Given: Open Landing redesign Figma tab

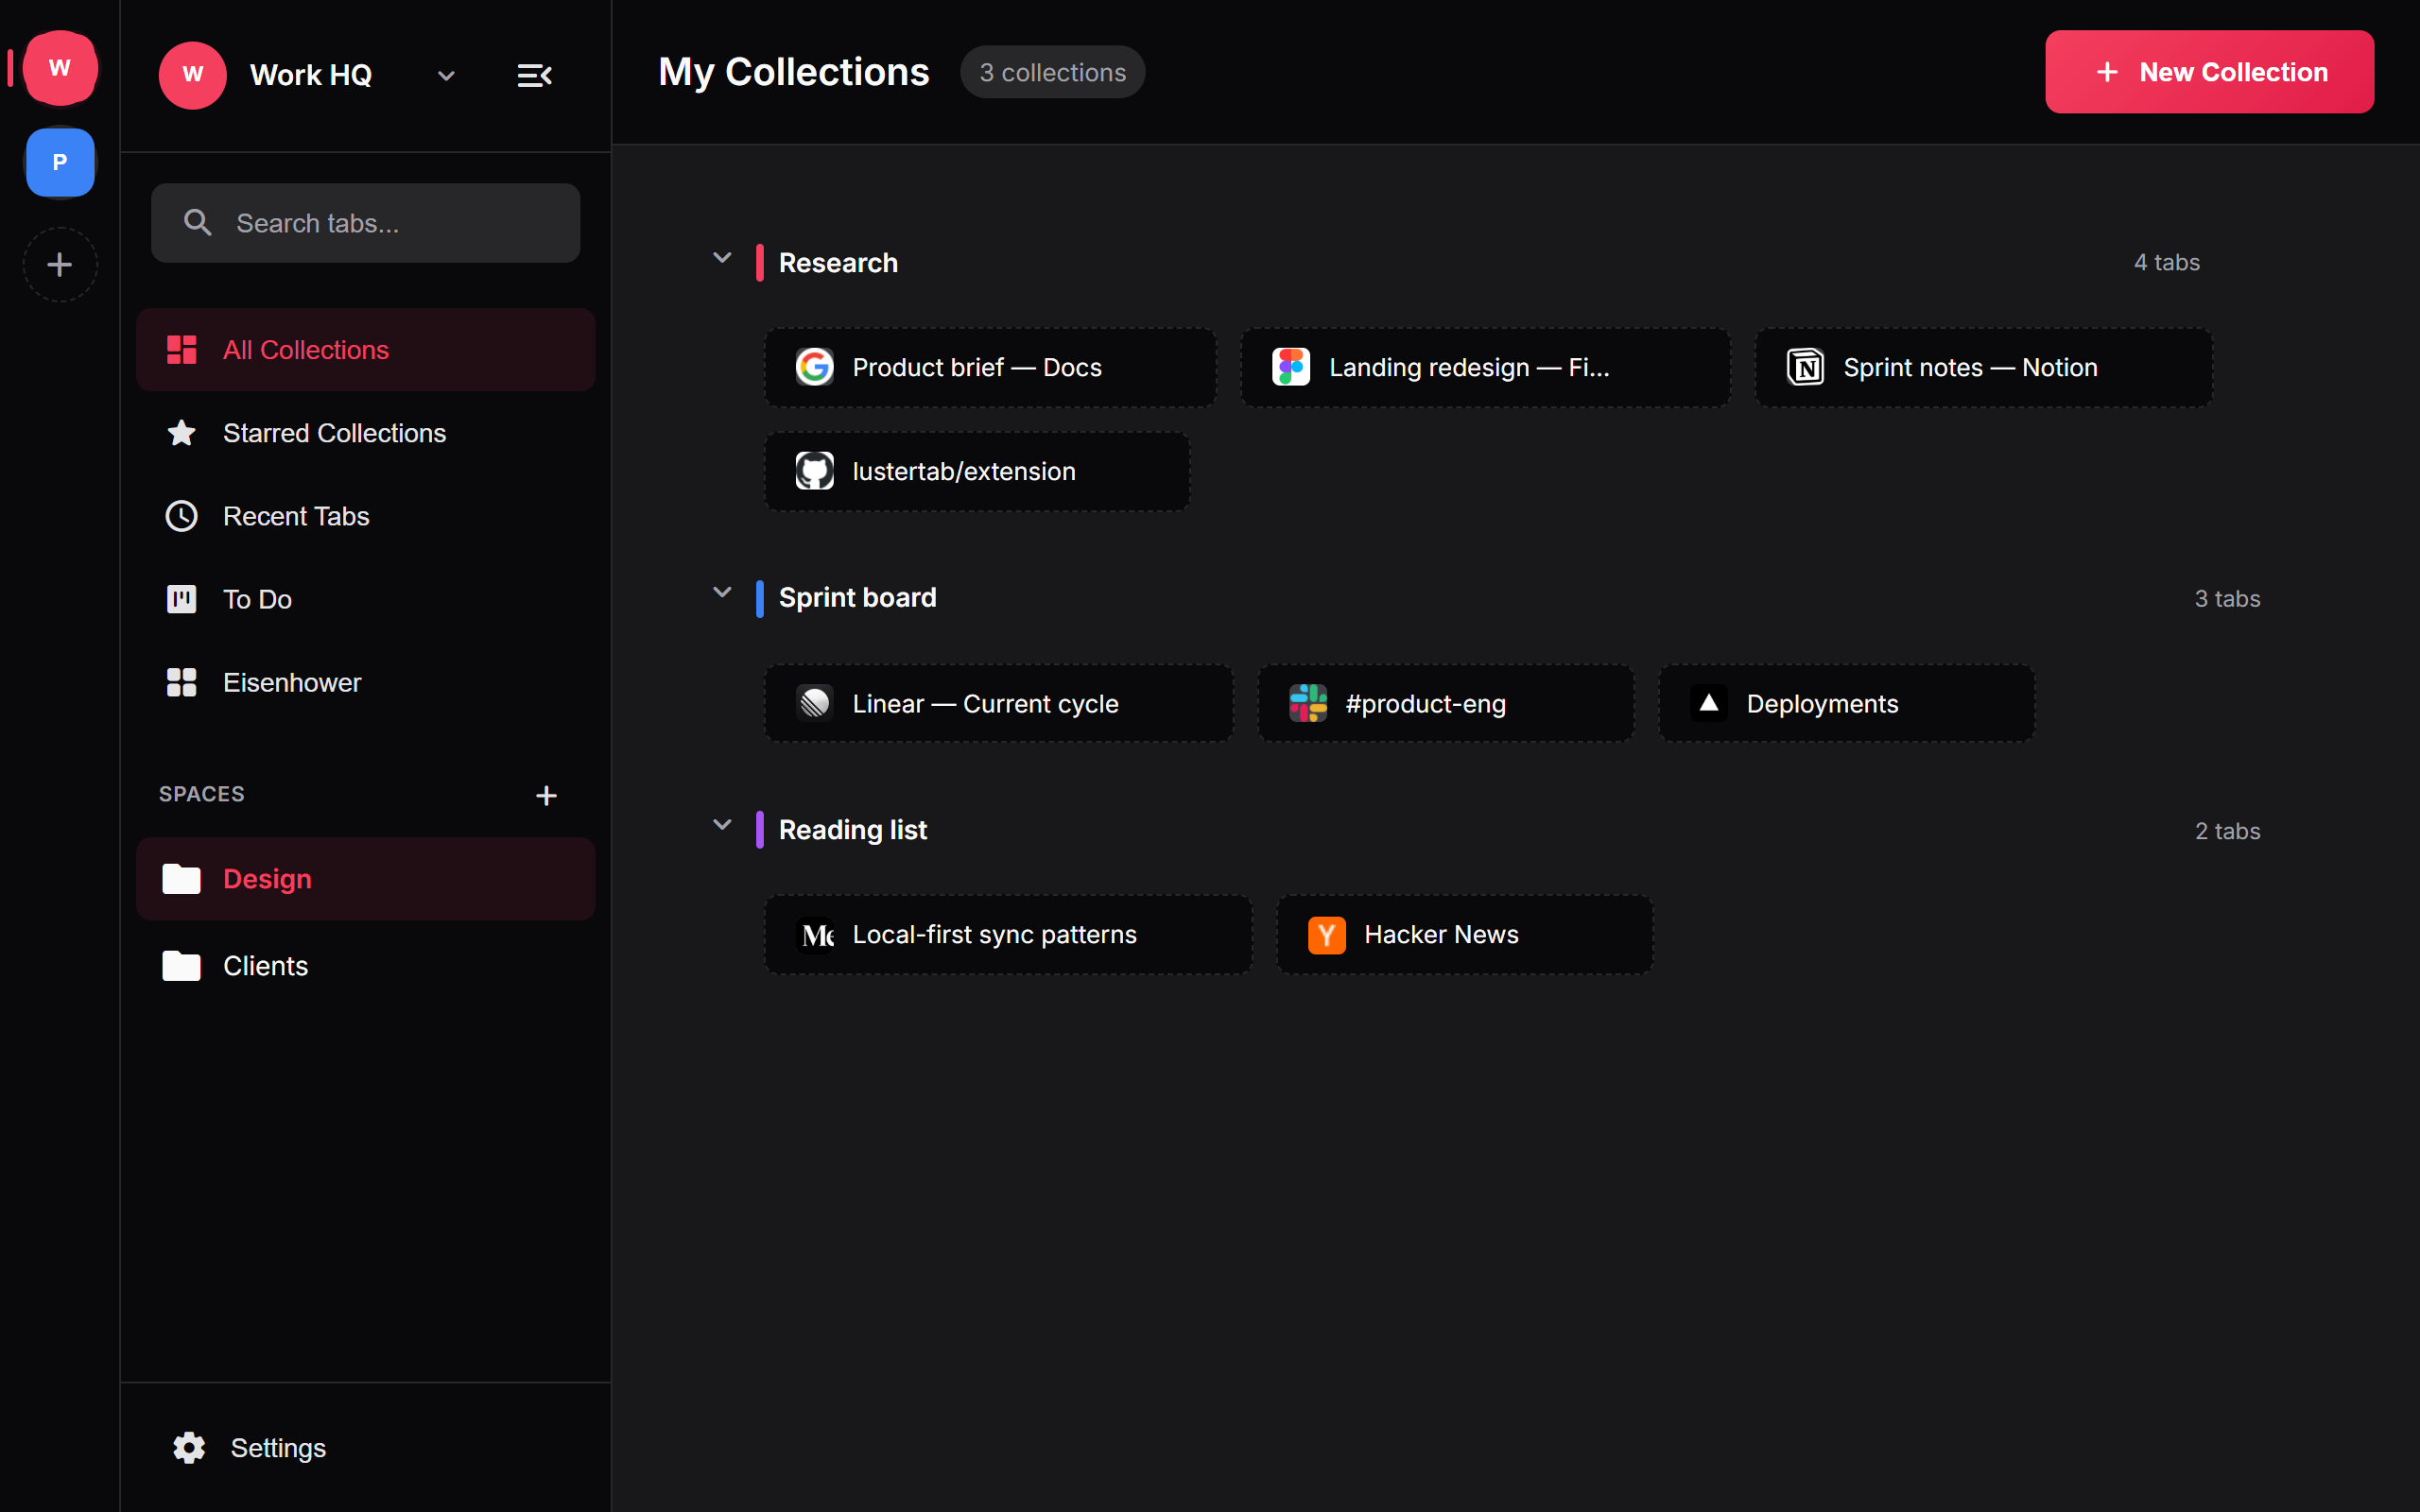Looking at the screenshot, I should tap(1485, 368).
